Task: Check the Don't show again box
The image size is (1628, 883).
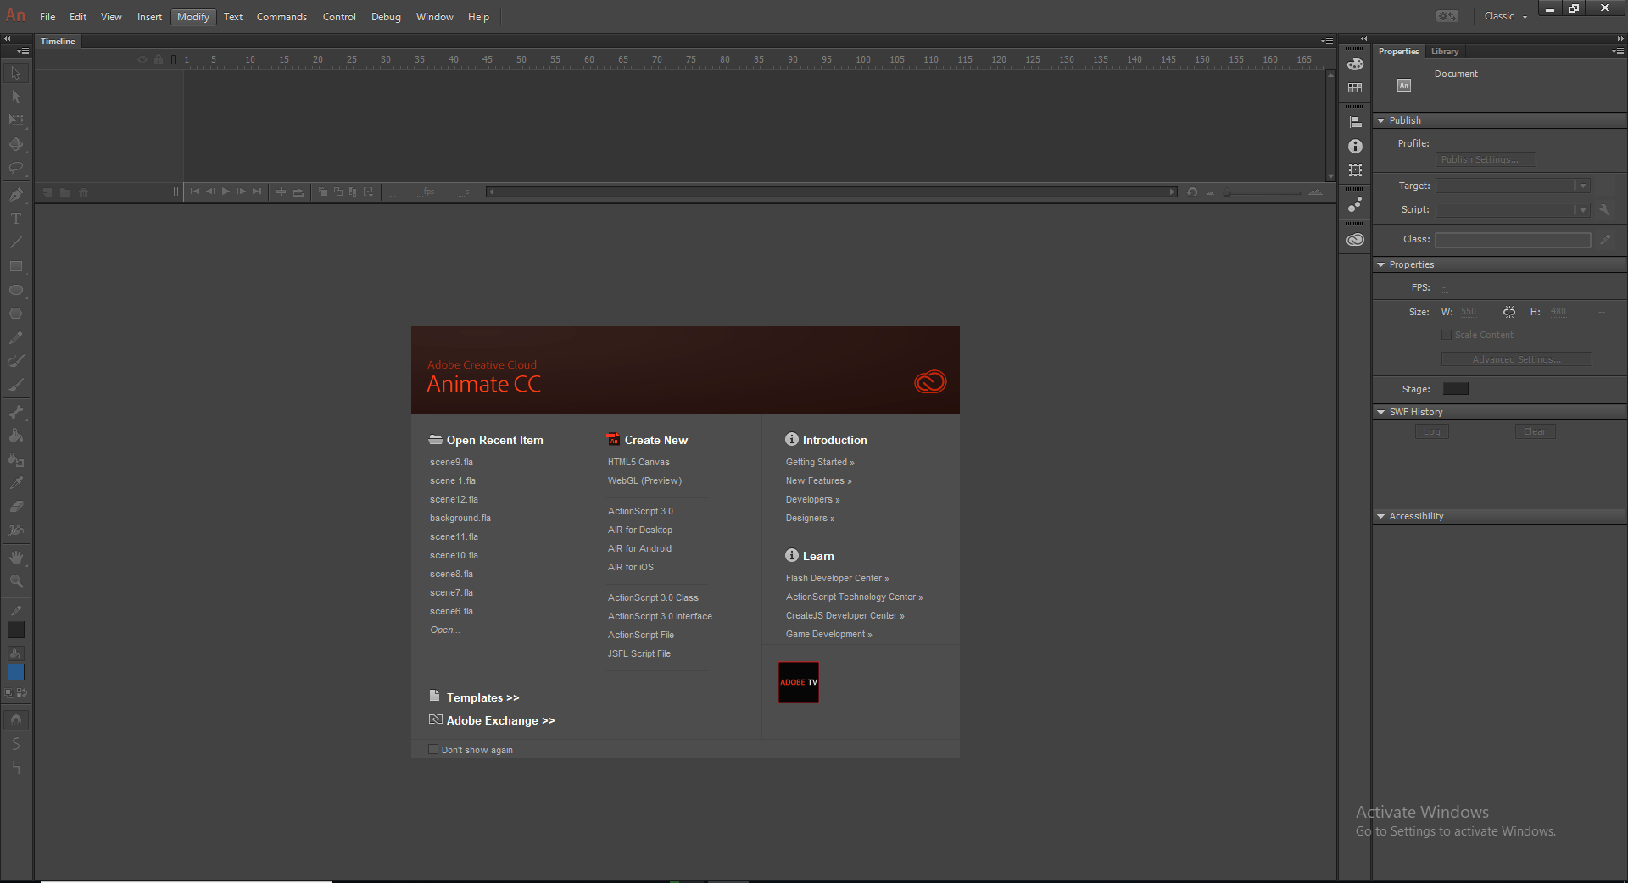Action: point(433,749)
